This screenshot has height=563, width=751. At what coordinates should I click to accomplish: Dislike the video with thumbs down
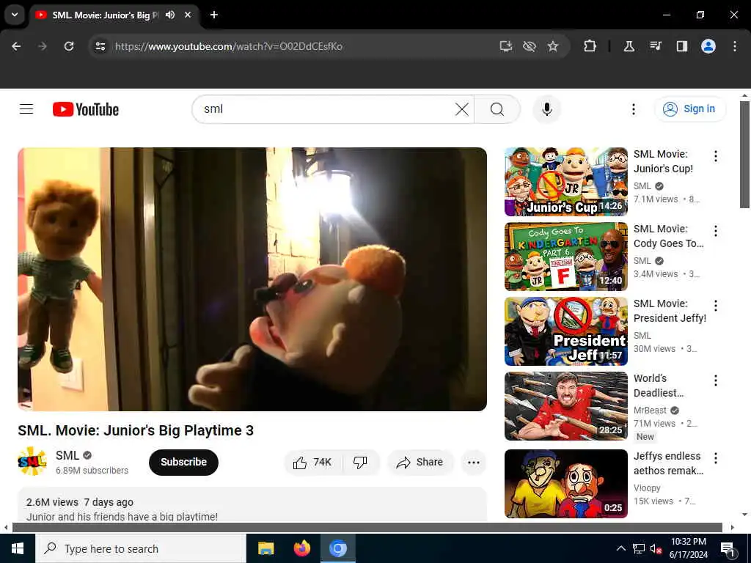[360, 462]
